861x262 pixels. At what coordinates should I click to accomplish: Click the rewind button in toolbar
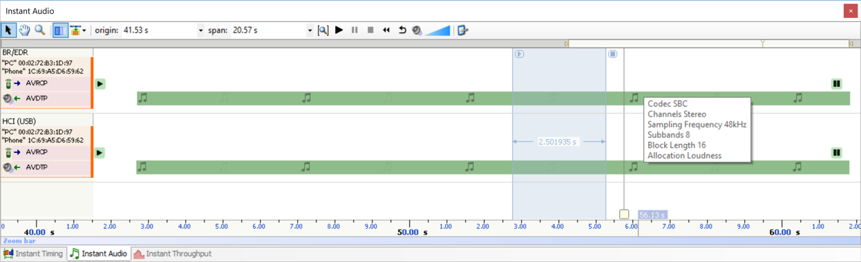pos(386,30)
